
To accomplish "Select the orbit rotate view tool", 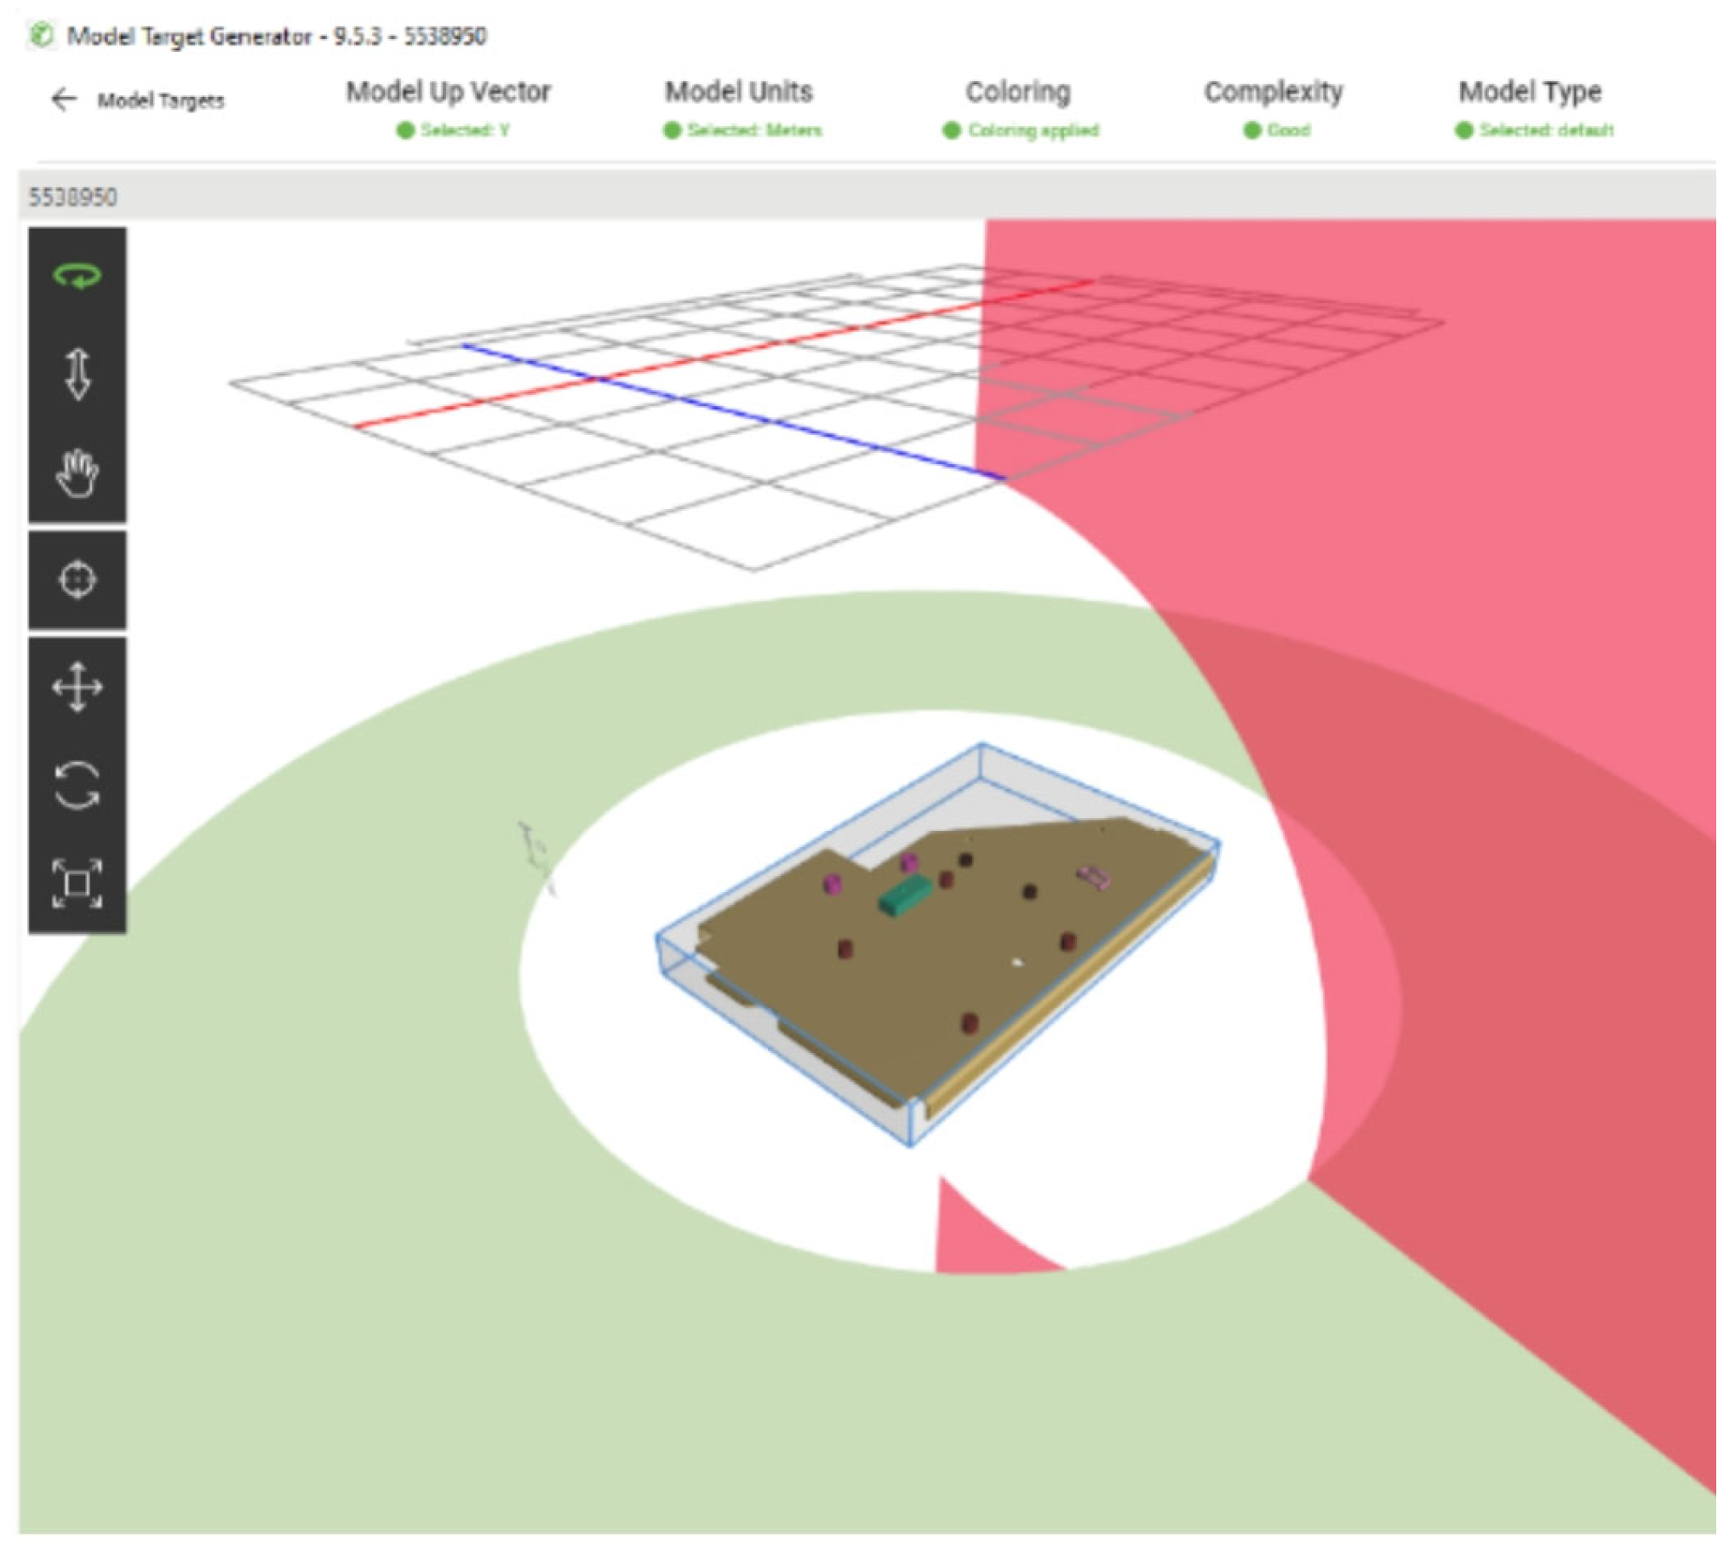I will click(x=77, y=276).
